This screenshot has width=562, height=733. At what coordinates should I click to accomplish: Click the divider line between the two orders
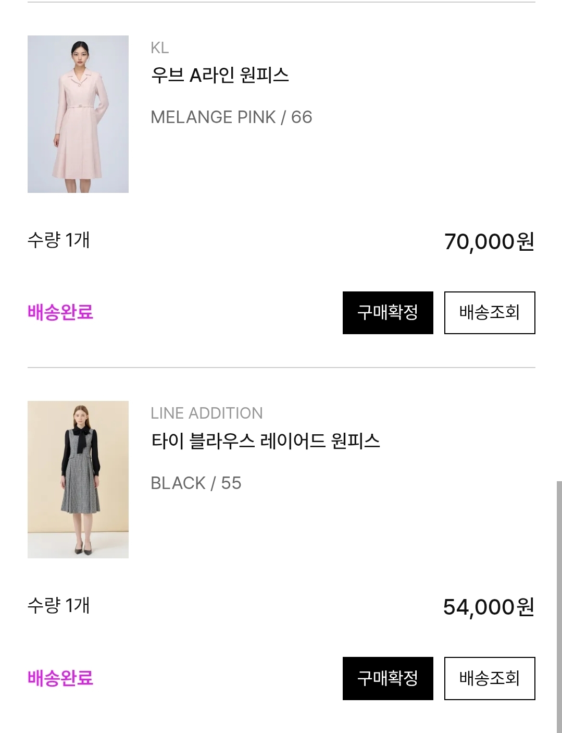[281, 368]
